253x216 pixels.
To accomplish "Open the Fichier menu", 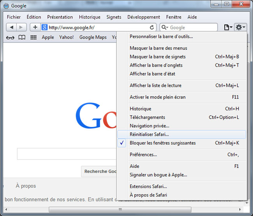I will (14, 17).
